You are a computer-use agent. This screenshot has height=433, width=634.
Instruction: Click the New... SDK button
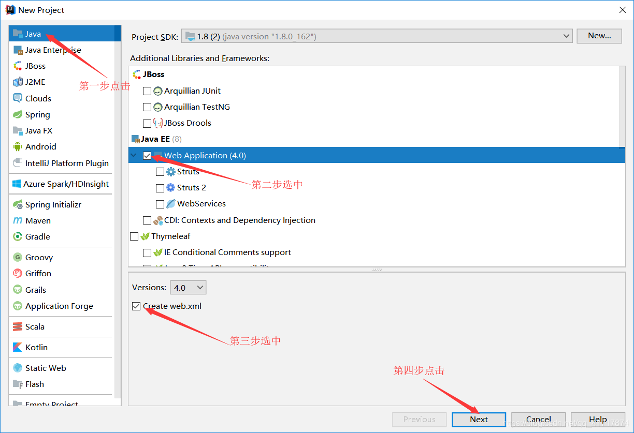click(599, 36)
